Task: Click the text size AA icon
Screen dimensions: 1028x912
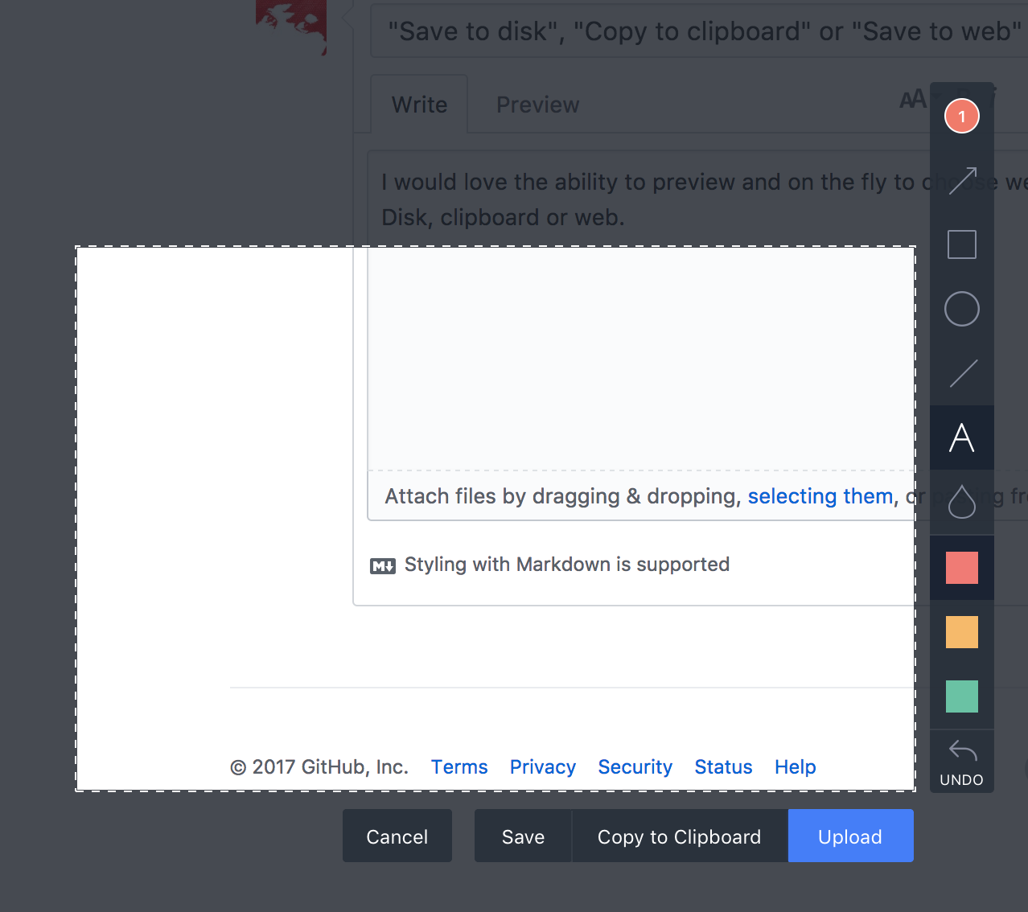Action: click(x=913, y=100)
